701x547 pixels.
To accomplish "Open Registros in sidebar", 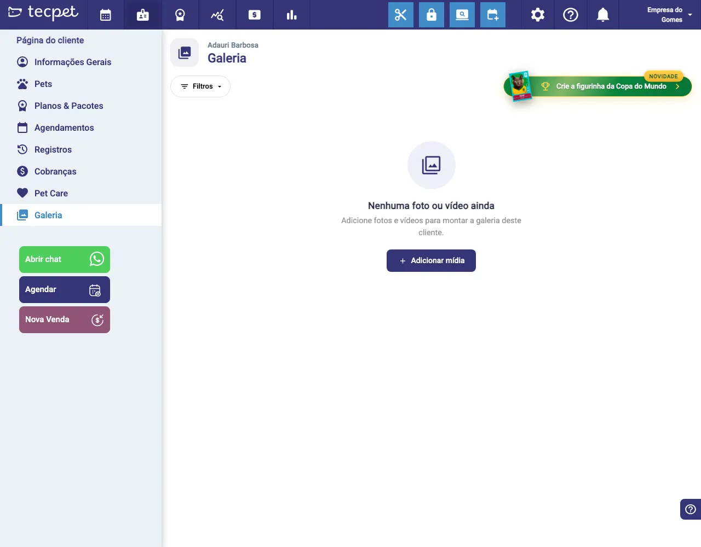I will tap(81, 149).
